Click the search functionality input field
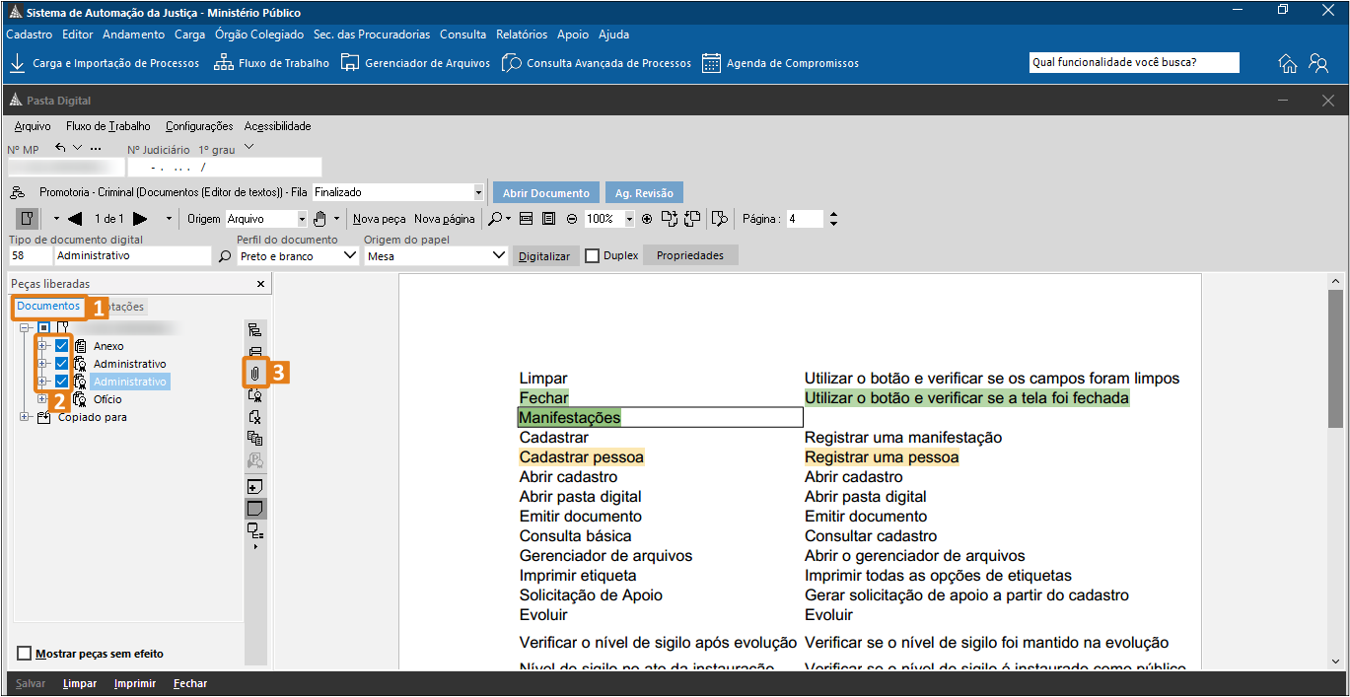This screenshot has height=697, width=1350. pos(1133,63)
